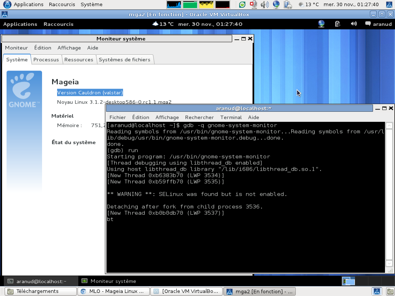Open the CPU usage graph applet
The width and height of the screenshot is (395, 296).
[174, 5]
